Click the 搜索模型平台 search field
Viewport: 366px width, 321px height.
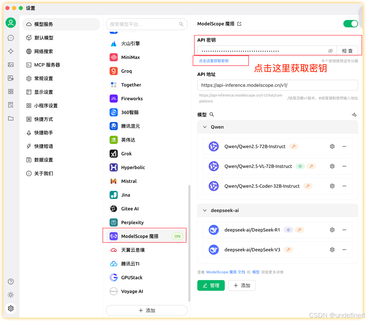click(x=147, y=24)
